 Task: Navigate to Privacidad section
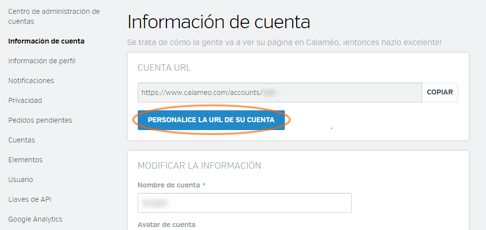[25, 100]
